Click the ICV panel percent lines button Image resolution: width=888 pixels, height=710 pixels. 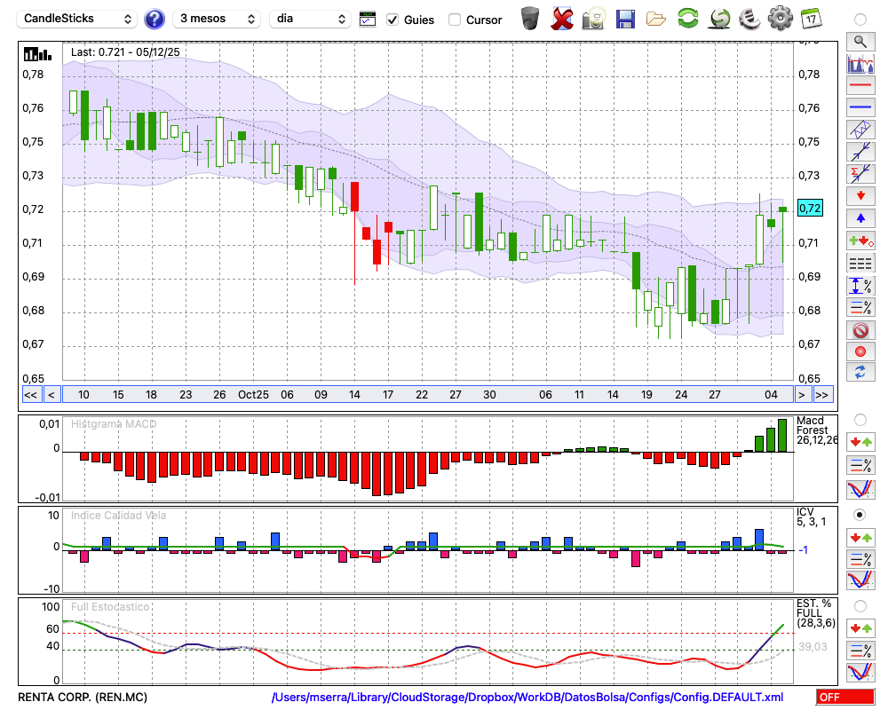tap(860, 559)
